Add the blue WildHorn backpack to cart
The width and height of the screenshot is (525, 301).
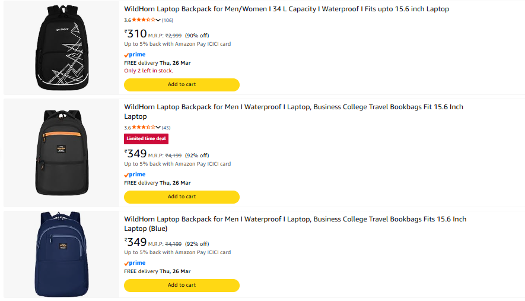182,285
